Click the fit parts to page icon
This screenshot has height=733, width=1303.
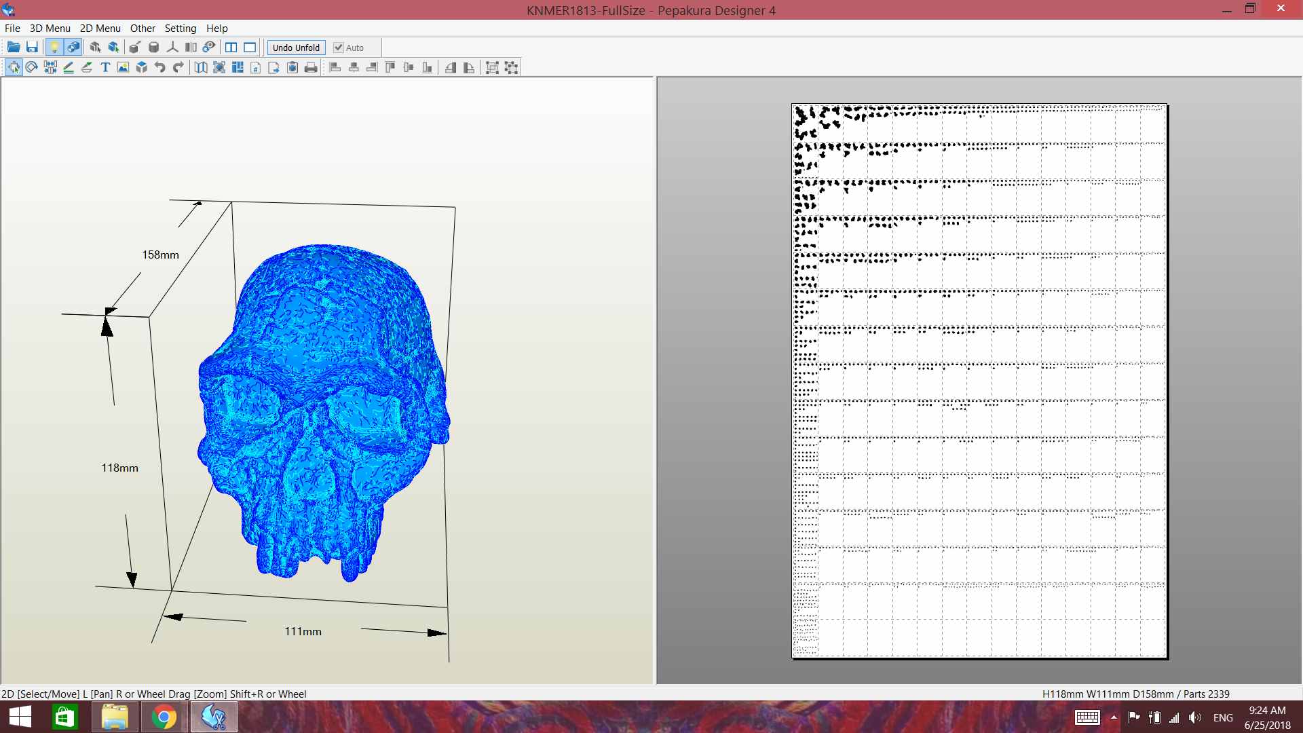[219, 67]
